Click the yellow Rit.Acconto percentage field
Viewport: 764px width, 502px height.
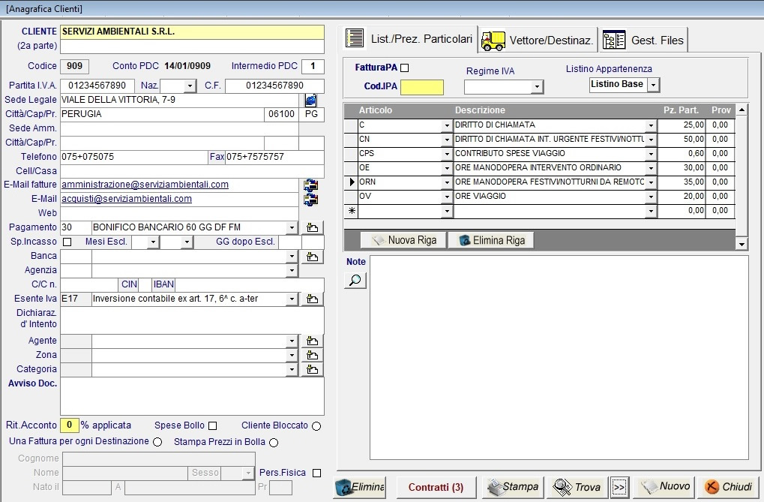[70, 425]
